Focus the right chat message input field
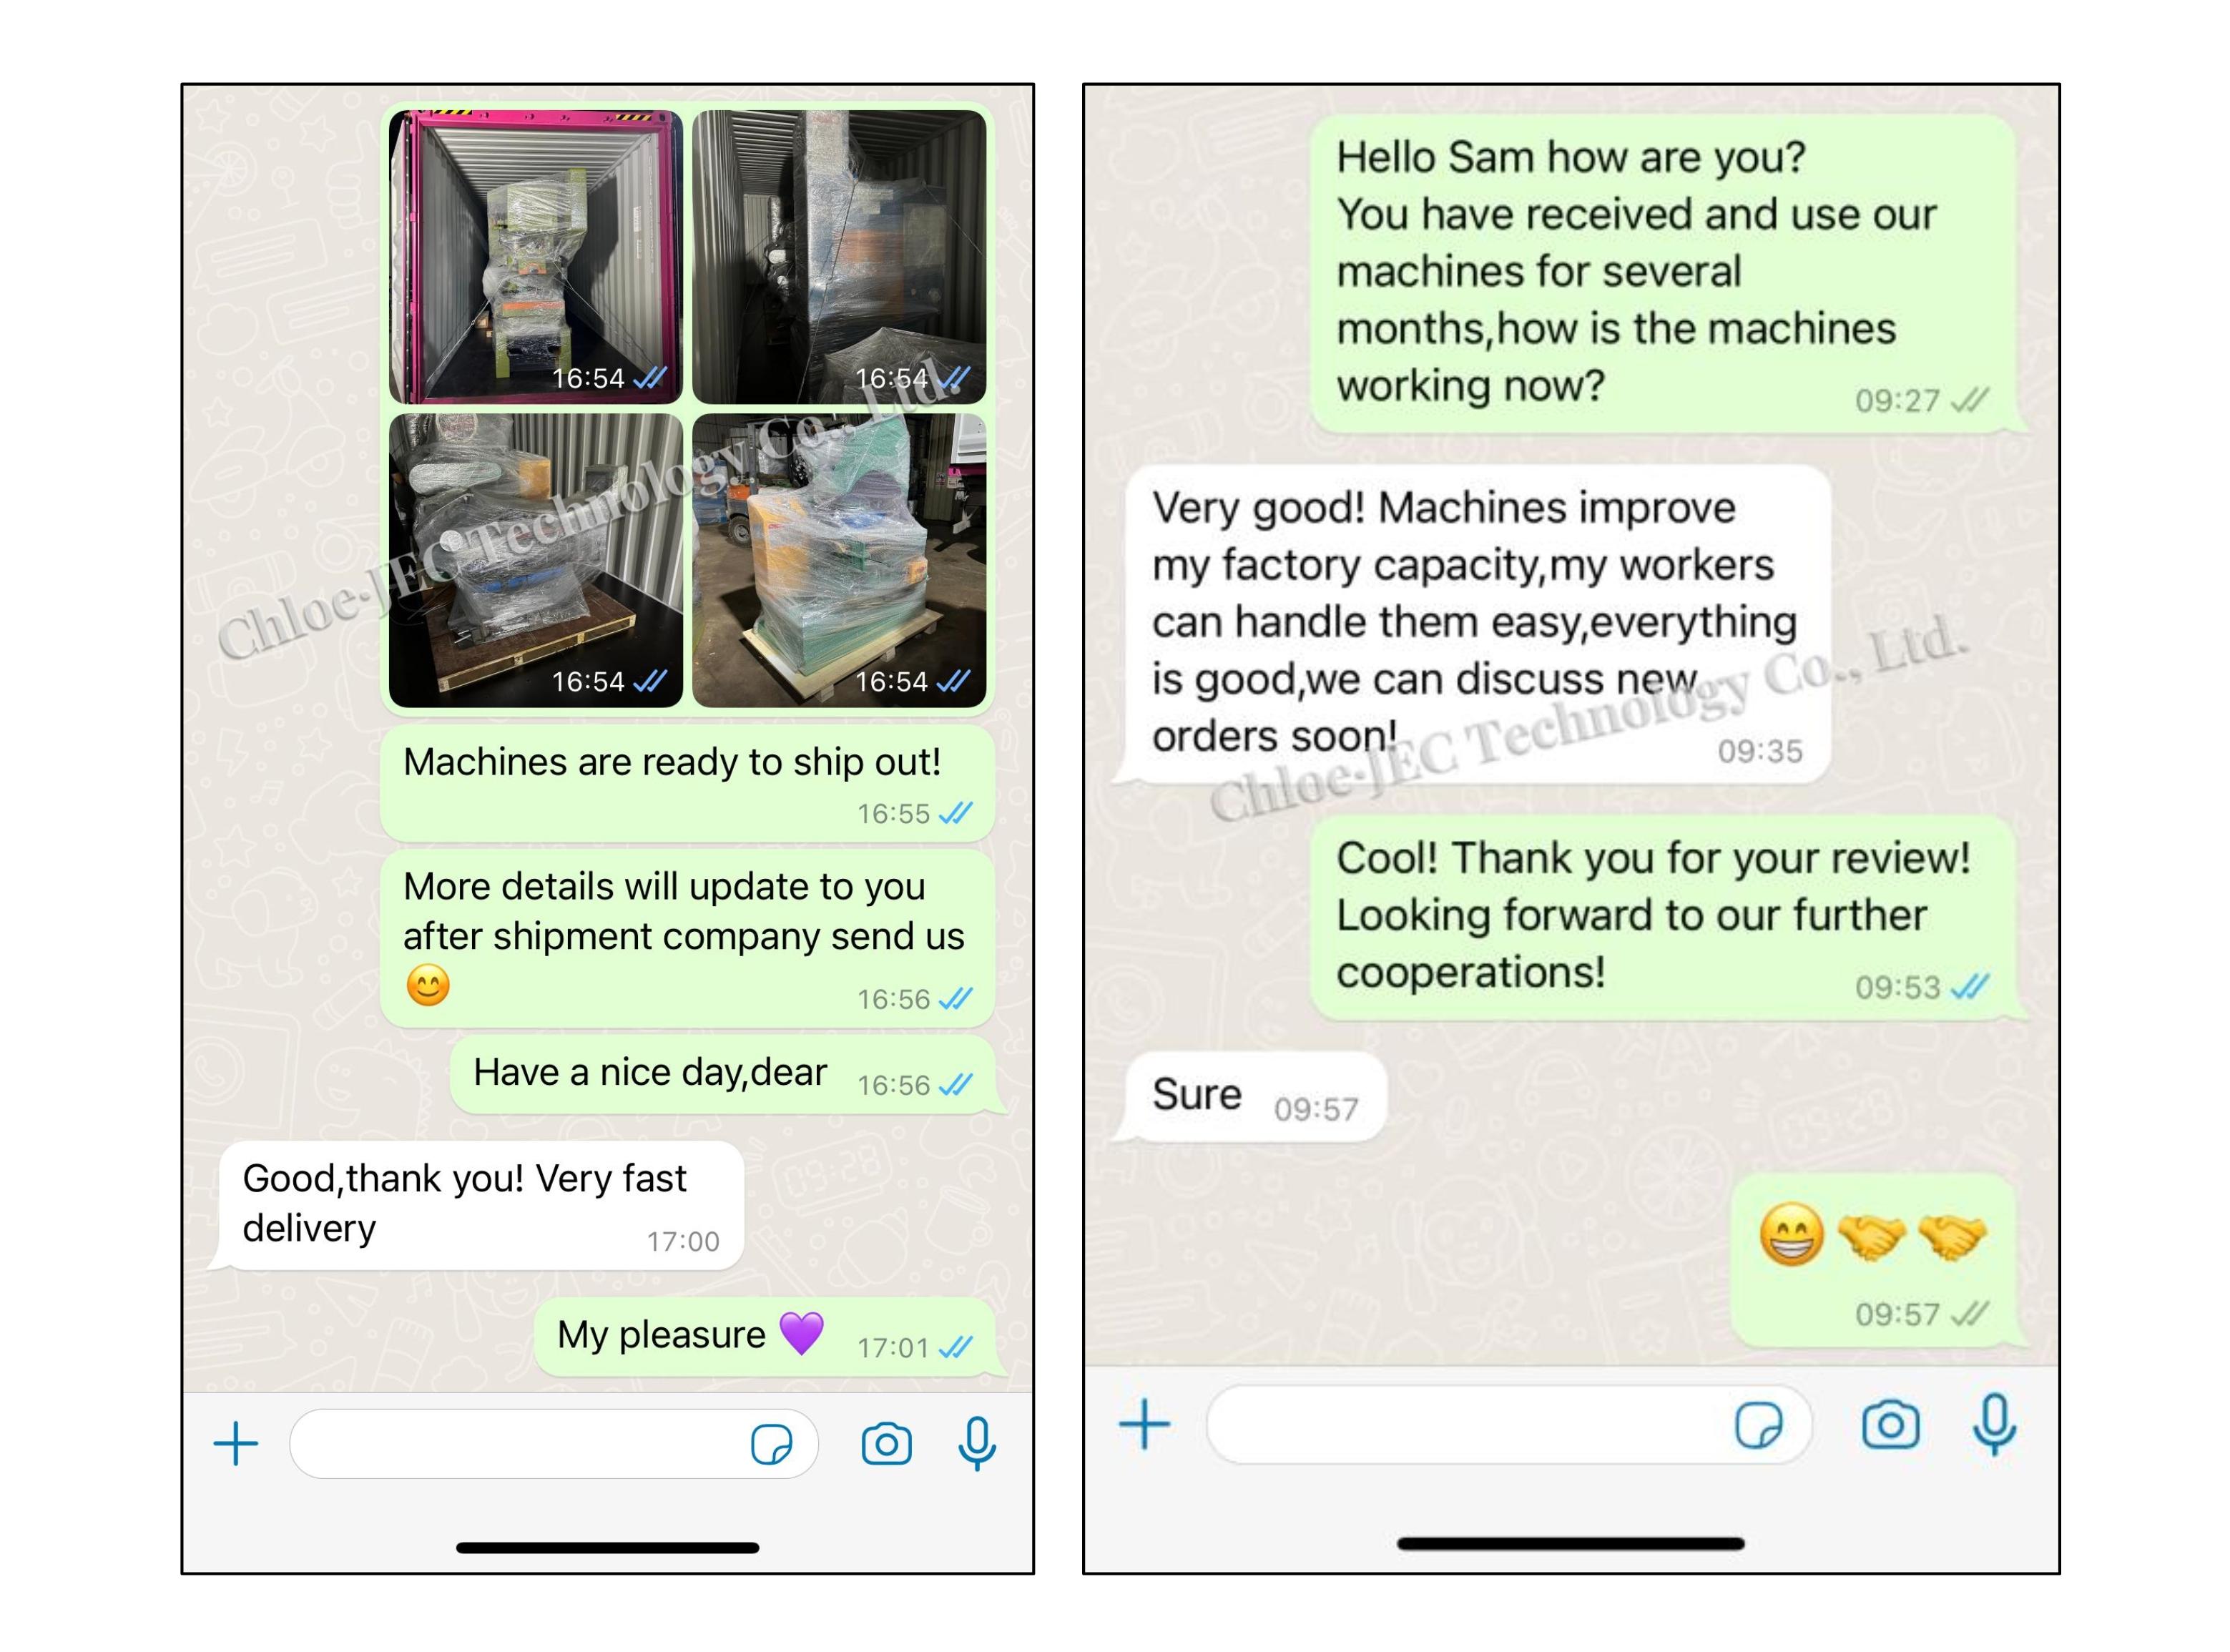This screenshot has width=2230, height=1652. (1509, 1425)
